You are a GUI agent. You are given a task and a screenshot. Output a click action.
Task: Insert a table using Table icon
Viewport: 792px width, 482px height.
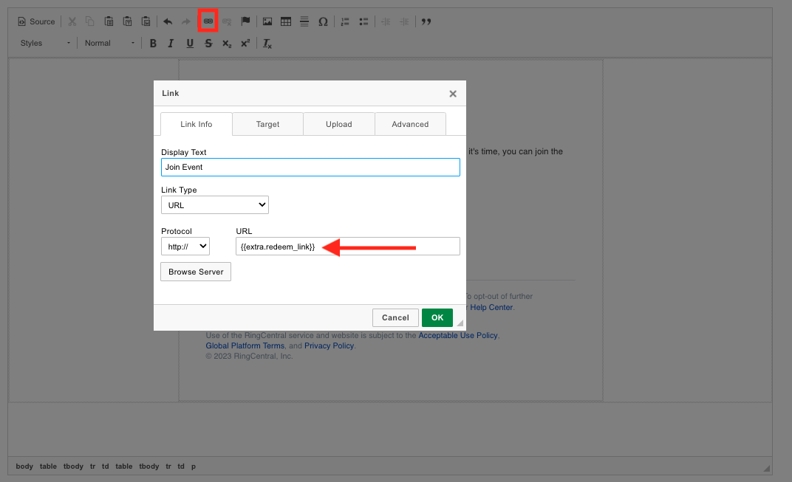tap(286, 21)
